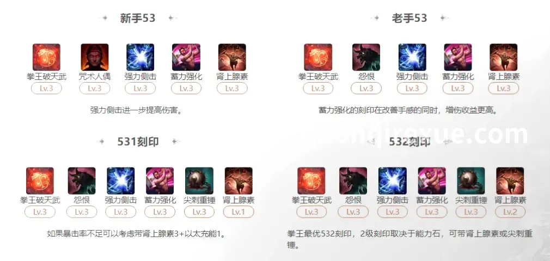Select 强力侧击 icon in 532刻印 set
The height and width of the screenshot is (261, 550).
393,181
